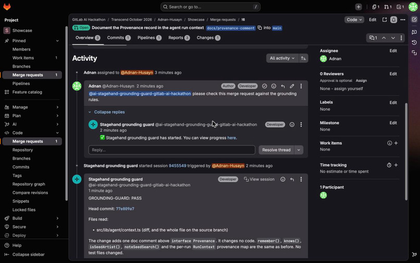
Task: Expand the Build sidebar section
Action: pyautogui.click(x=57, y=218)
